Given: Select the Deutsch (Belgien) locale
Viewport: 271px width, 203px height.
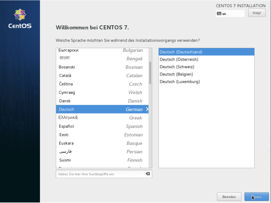Looking at the screenshot, I should (x=207, y=74).
